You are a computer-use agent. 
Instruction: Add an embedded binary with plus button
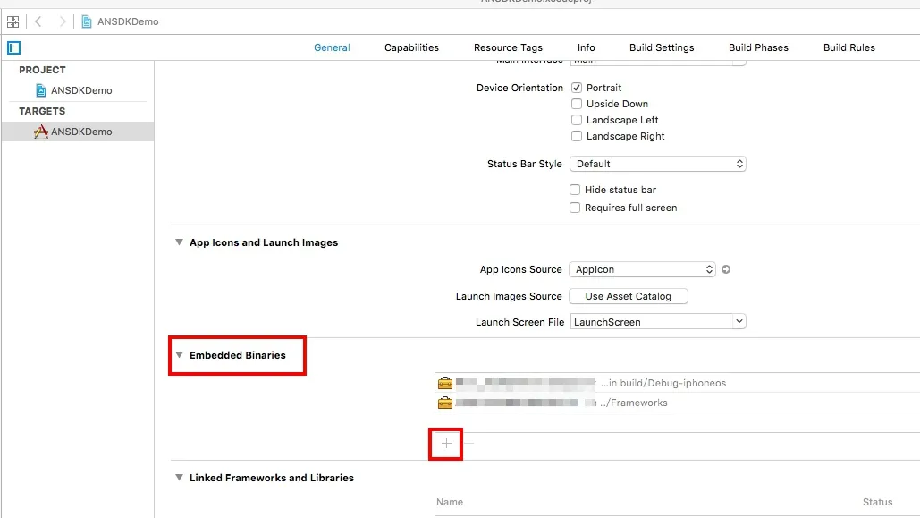tap(446, 444)
